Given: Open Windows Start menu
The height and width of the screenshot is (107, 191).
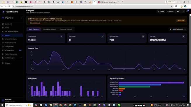Looking at the screenshot, I should [x=2, y=105].
